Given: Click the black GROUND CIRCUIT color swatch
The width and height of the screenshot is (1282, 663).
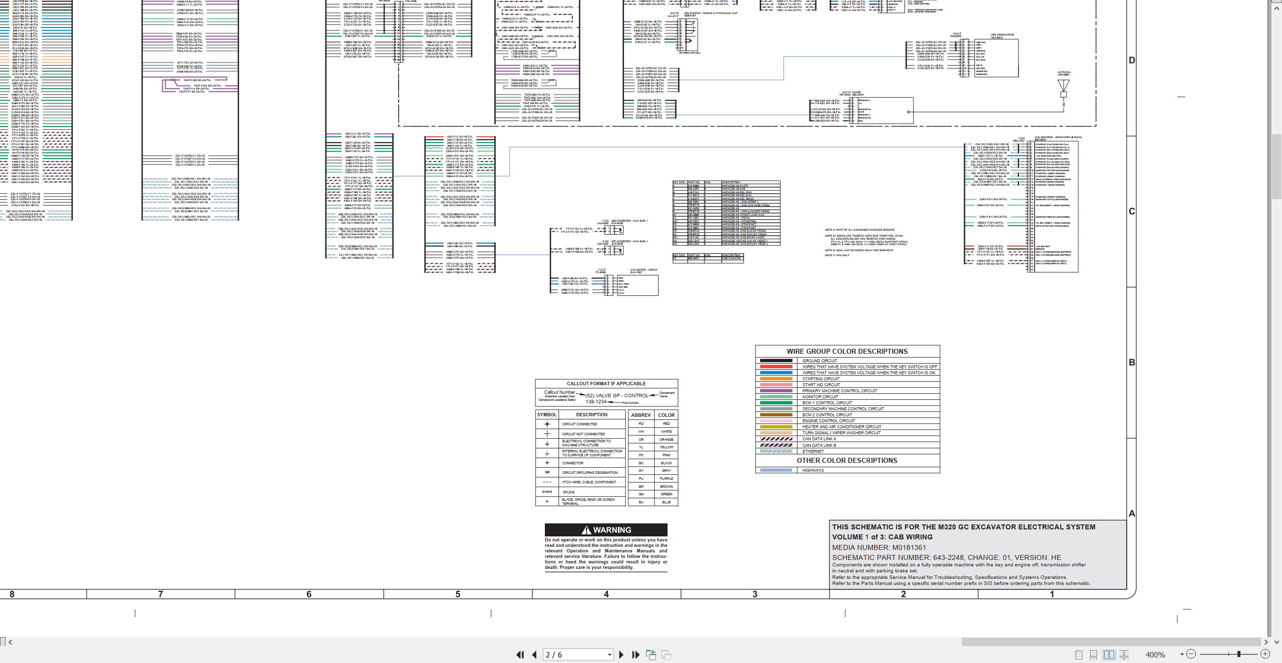Looking at the screenshot, I should tap(776, 361).
